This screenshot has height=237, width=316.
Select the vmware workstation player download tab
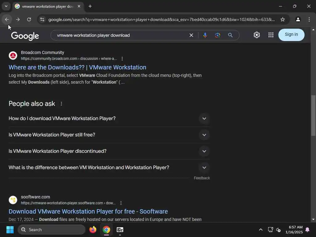tap(48, 6)
